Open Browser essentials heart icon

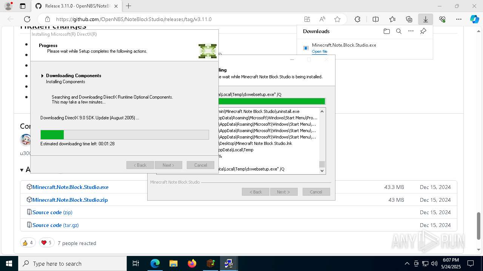click(x=442, y=19)
